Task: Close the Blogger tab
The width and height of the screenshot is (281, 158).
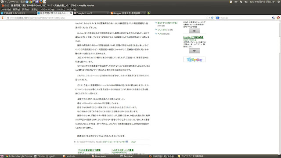Action: [x=144, y=13]
